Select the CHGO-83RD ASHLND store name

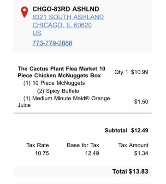pos(65,9)
